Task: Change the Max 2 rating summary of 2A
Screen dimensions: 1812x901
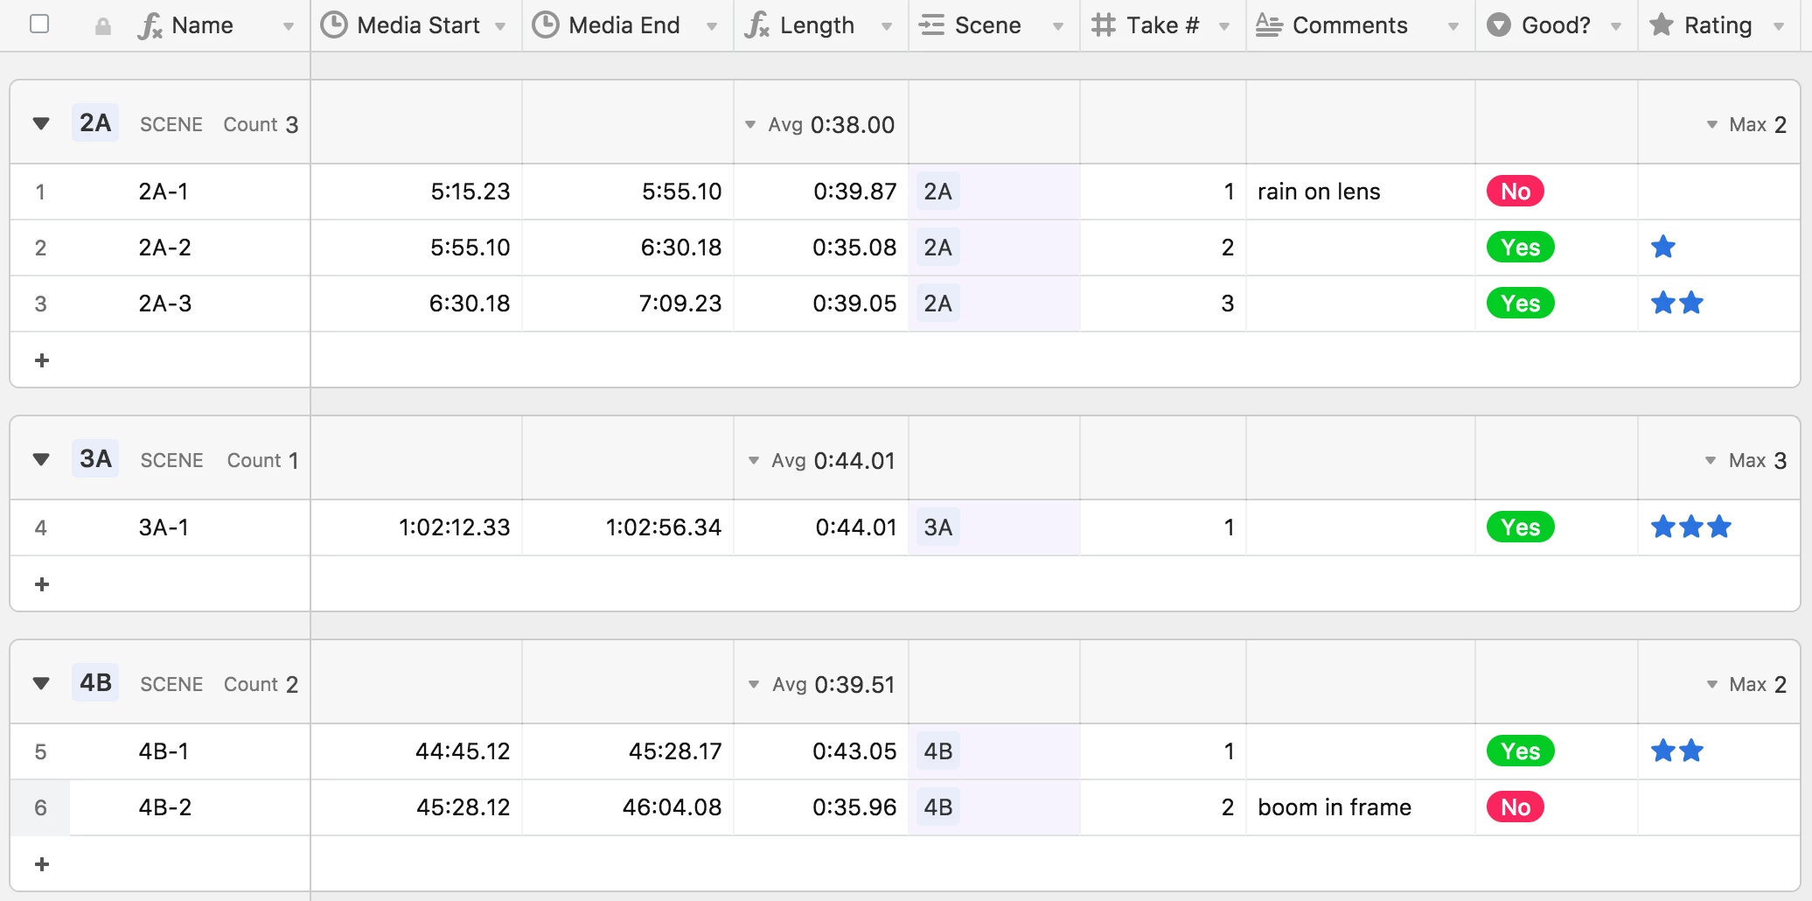Action: [x=1746, y=124]
